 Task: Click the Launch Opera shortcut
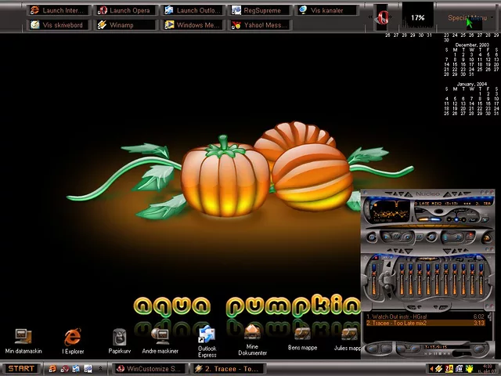tap(125, 11)
